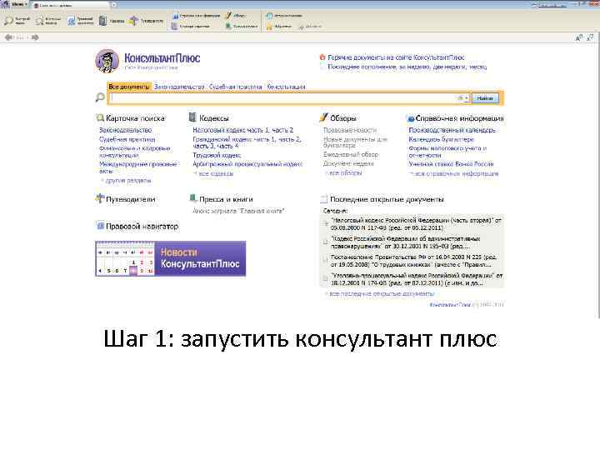Viewport: 600px width, 450px height.
Task: Open recent Постановление Правительства о трудовых книжках
Action: (x=413, y=261)
